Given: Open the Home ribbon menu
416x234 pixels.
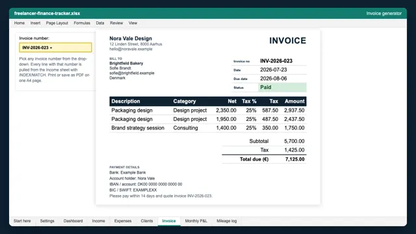Looking at the screenshot, I should point(19,23).
